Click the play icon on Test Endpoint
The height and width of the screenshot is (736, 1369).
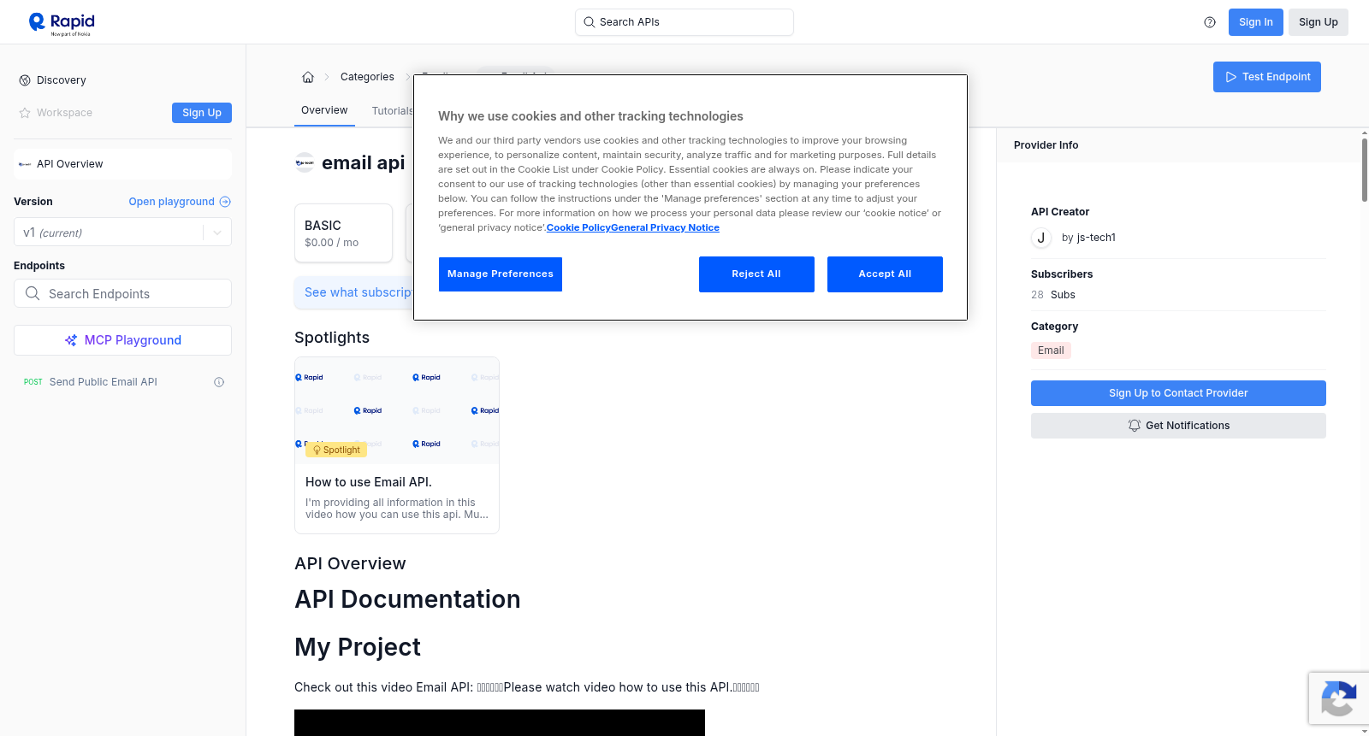(1231, 77)
